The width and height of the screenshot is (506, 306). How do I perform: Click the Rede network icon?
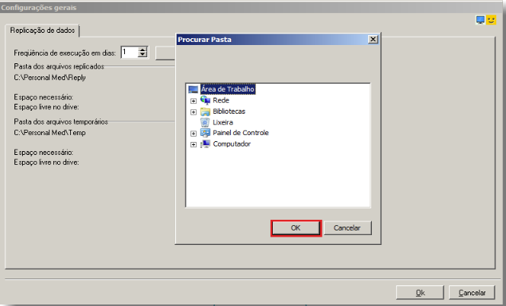tap(205, 100)
